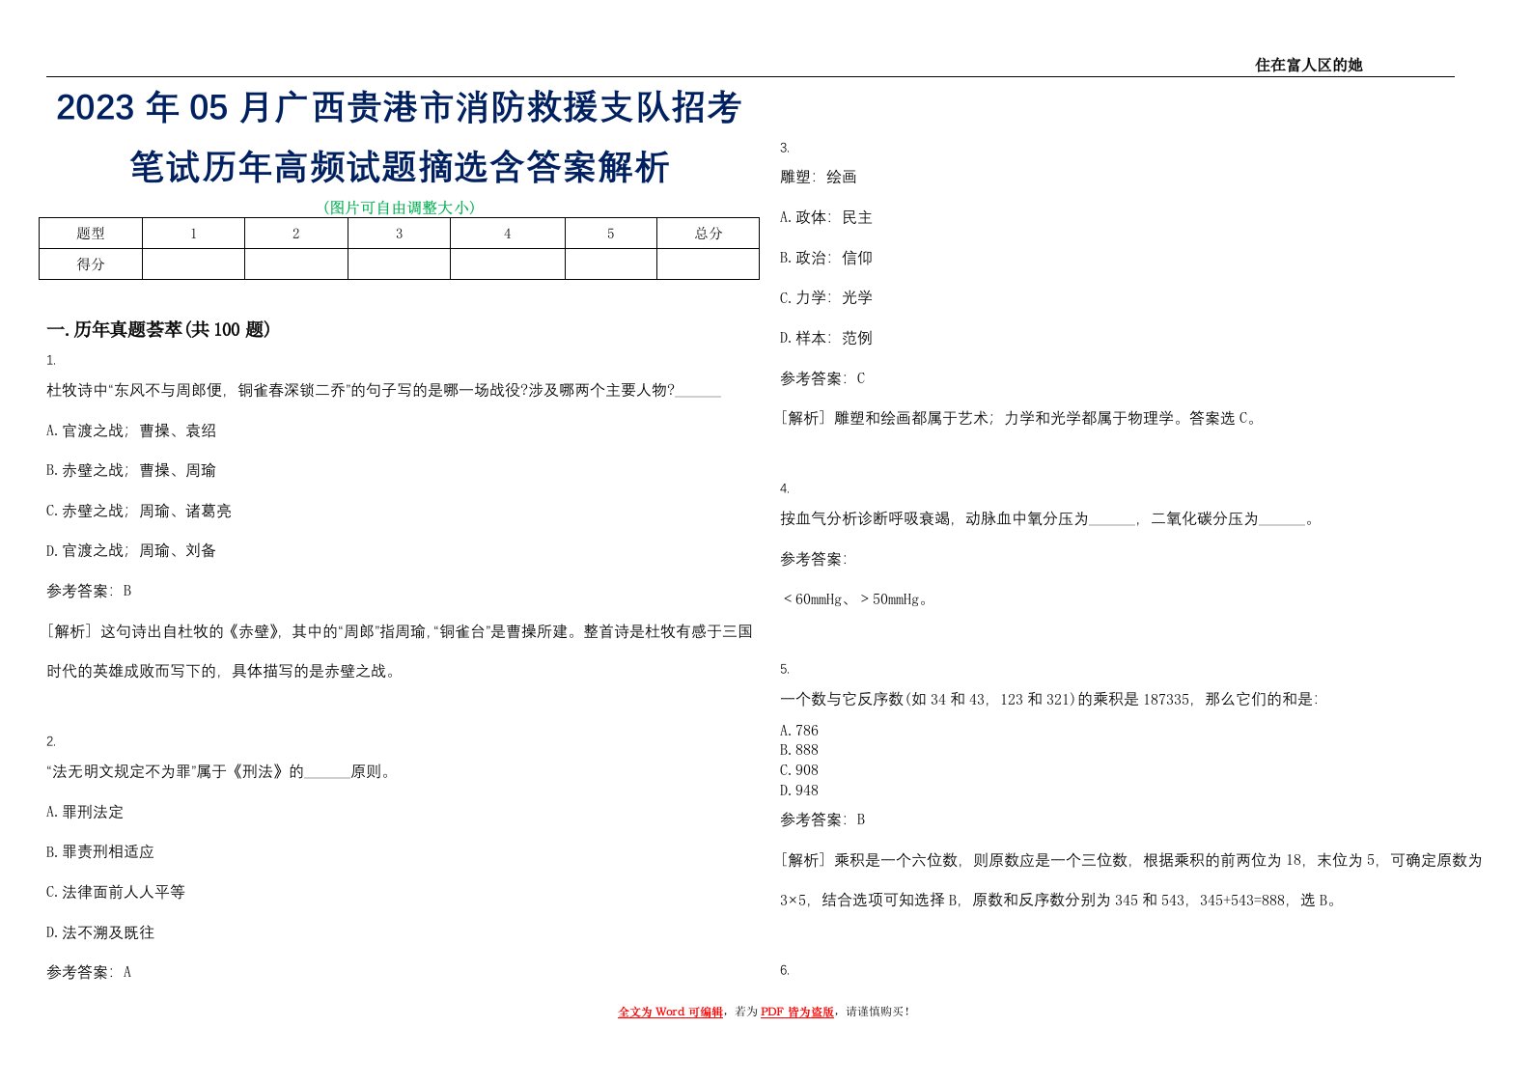Click '参考答案: B' under question 1

(x=89, y=591)
